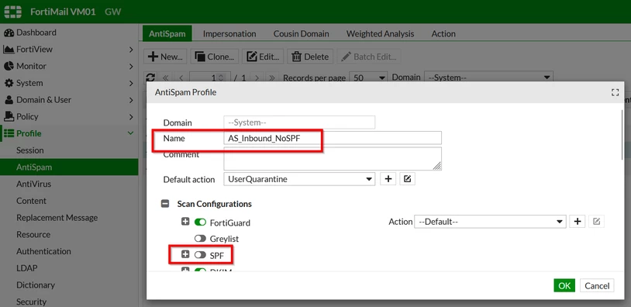
Task: Edit the default action pencil icon
Action: [x=407, y=179]
